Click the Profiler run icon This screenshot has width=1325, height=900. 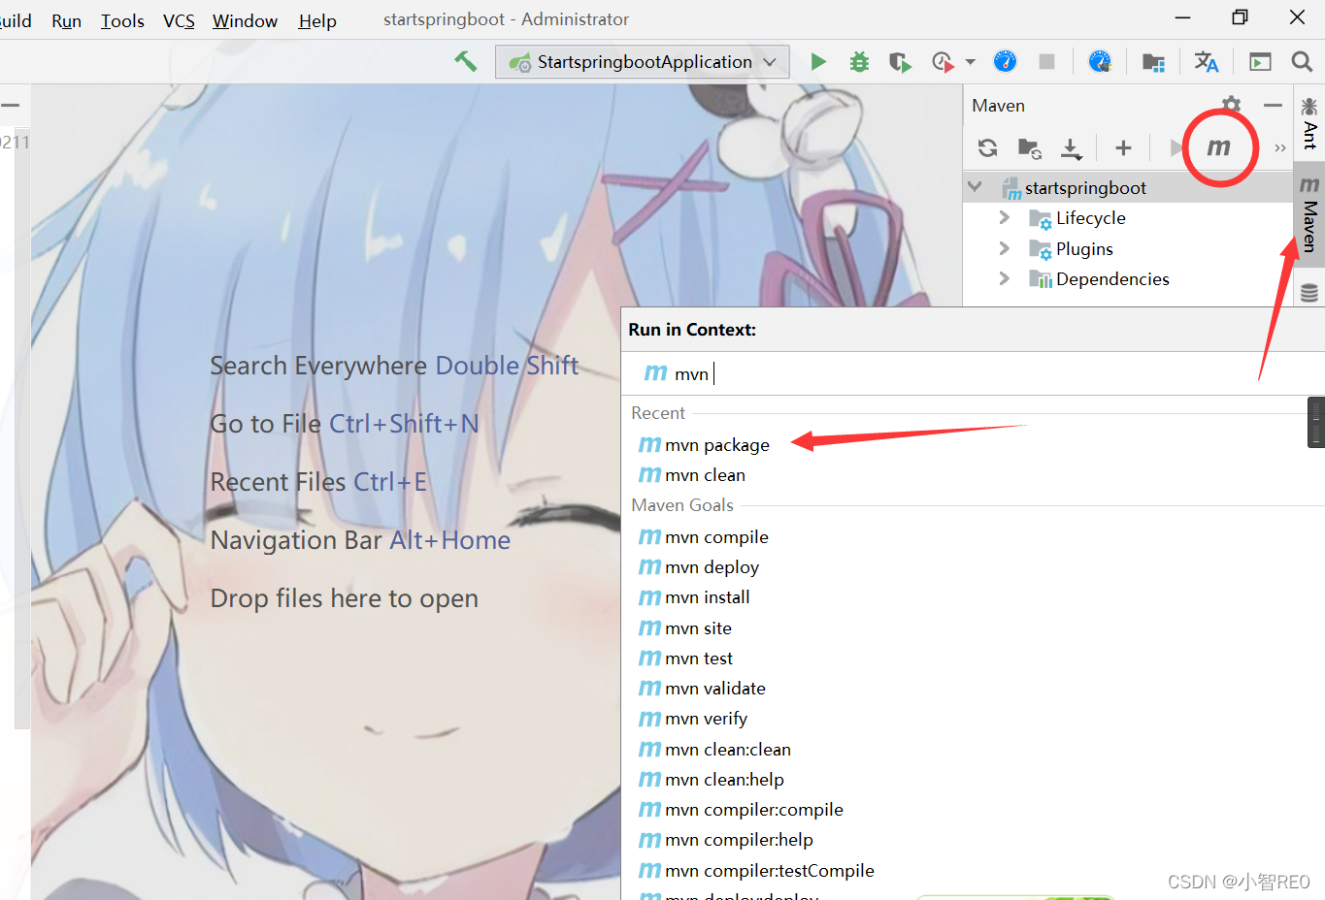click(x=943, y=62)
